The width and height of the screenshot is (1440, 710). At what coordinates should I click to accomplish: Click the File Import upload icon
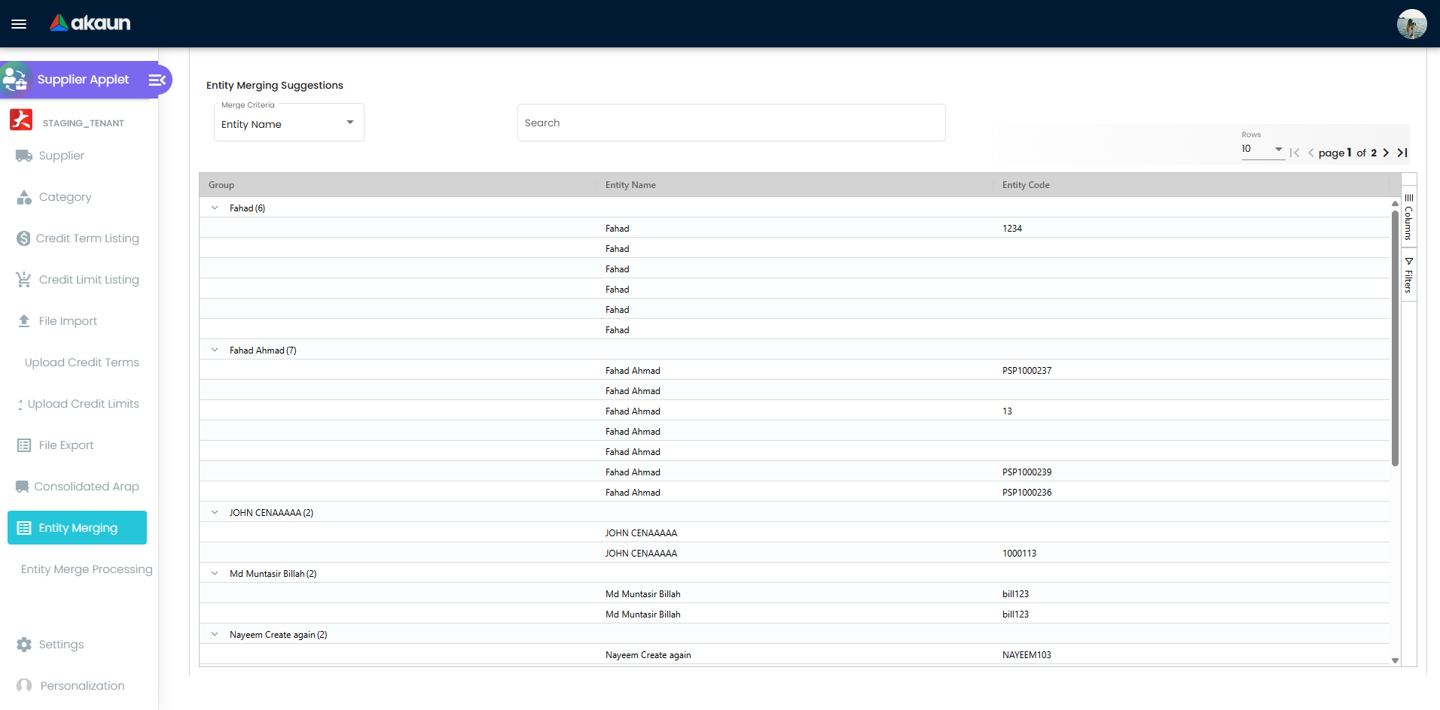[x=24, y=321]
